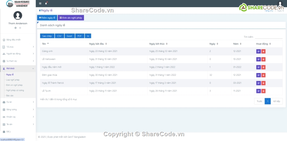The image size is (287, 141).
Task: Export the table as CSV
Action: [59, 36]
